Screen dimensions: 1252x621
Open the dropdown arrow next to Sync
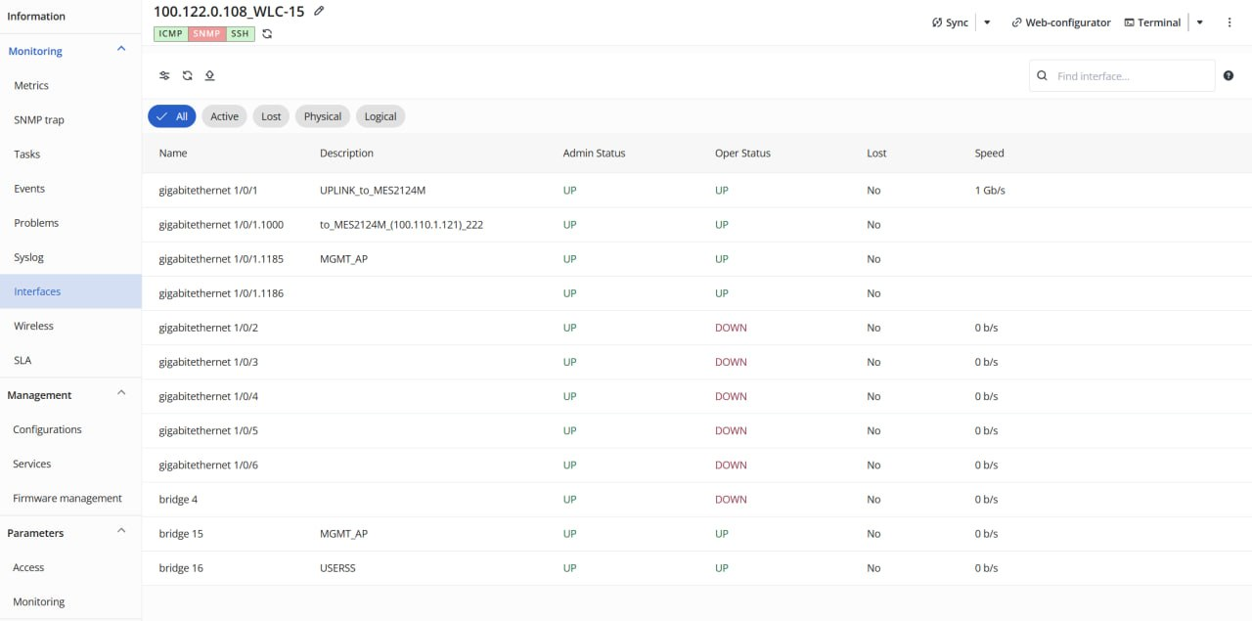987,22
